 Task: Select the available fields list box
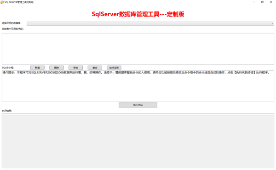138,49
